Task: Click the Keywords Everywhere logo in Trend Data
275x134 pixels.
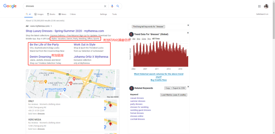Action: point(131,34)
